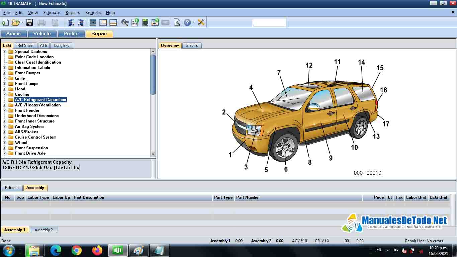
Task: Expand the Cooling tree node
Action: [x=4, y=94]
